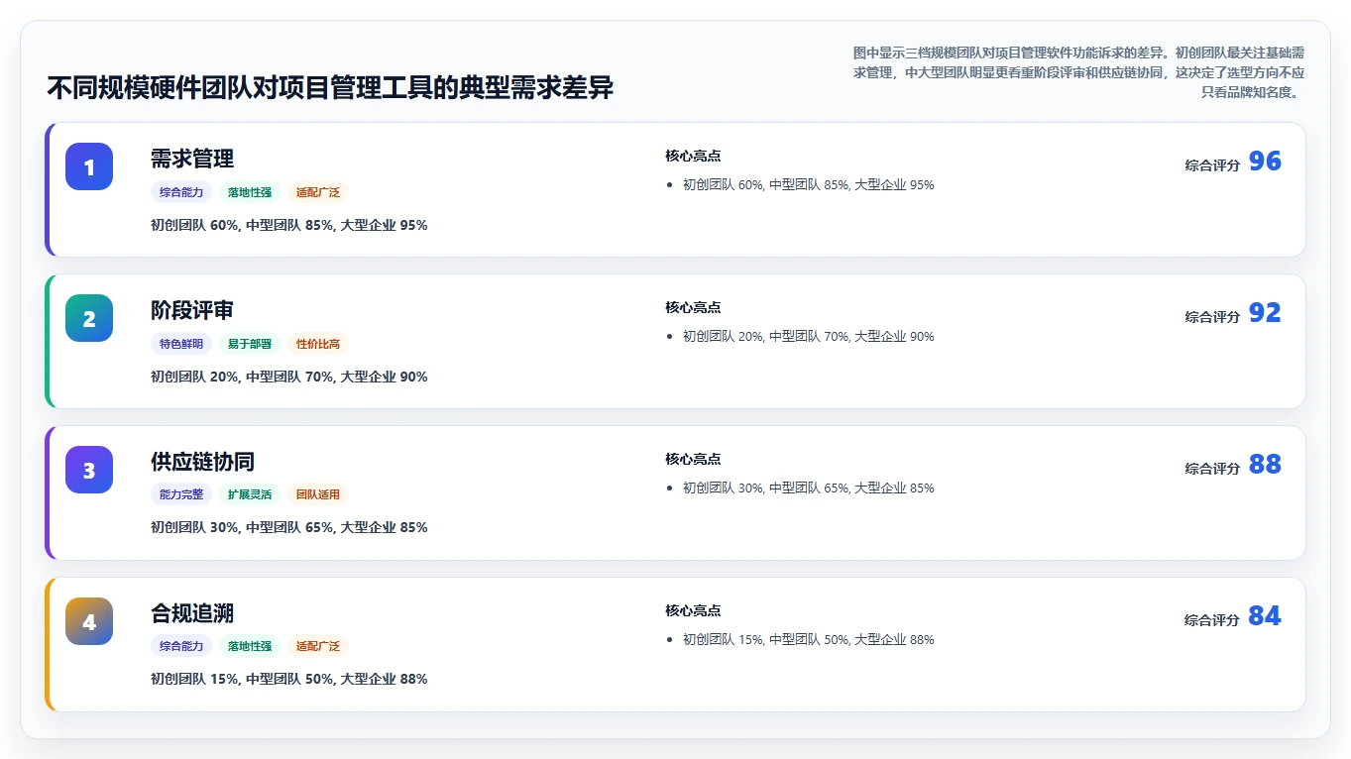This screenshot has height=759, width=1351.
Task: Click bold summary line under 供应链协同 tags
Action: click(289, 528)
